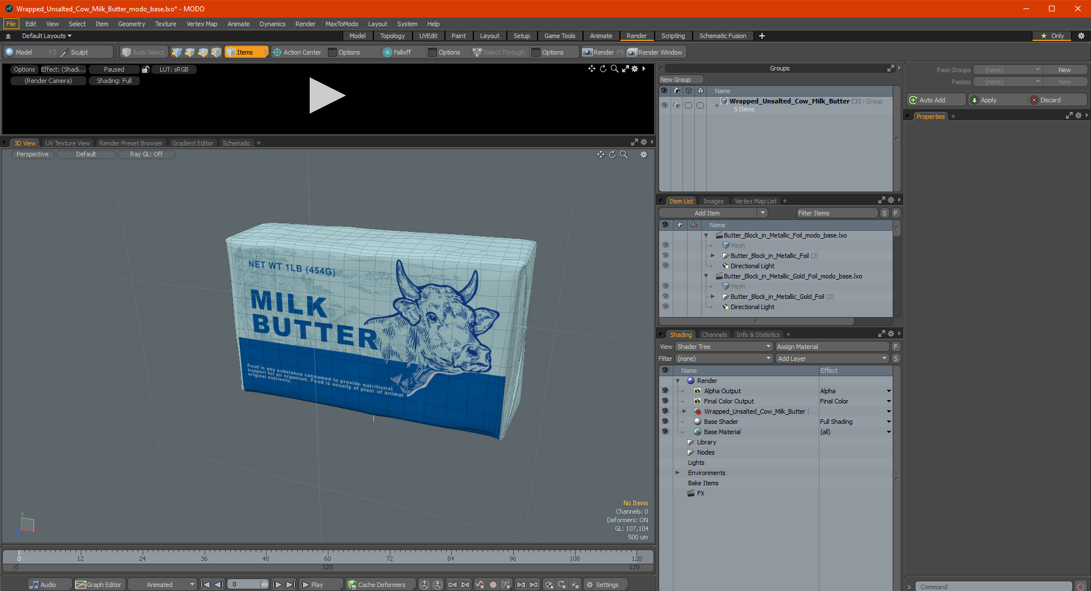
Task: Toggle visibility of Butter_Block_in_Metallic_Gold_Foil item
Action: pyautogui.click(x=665, y=297)
